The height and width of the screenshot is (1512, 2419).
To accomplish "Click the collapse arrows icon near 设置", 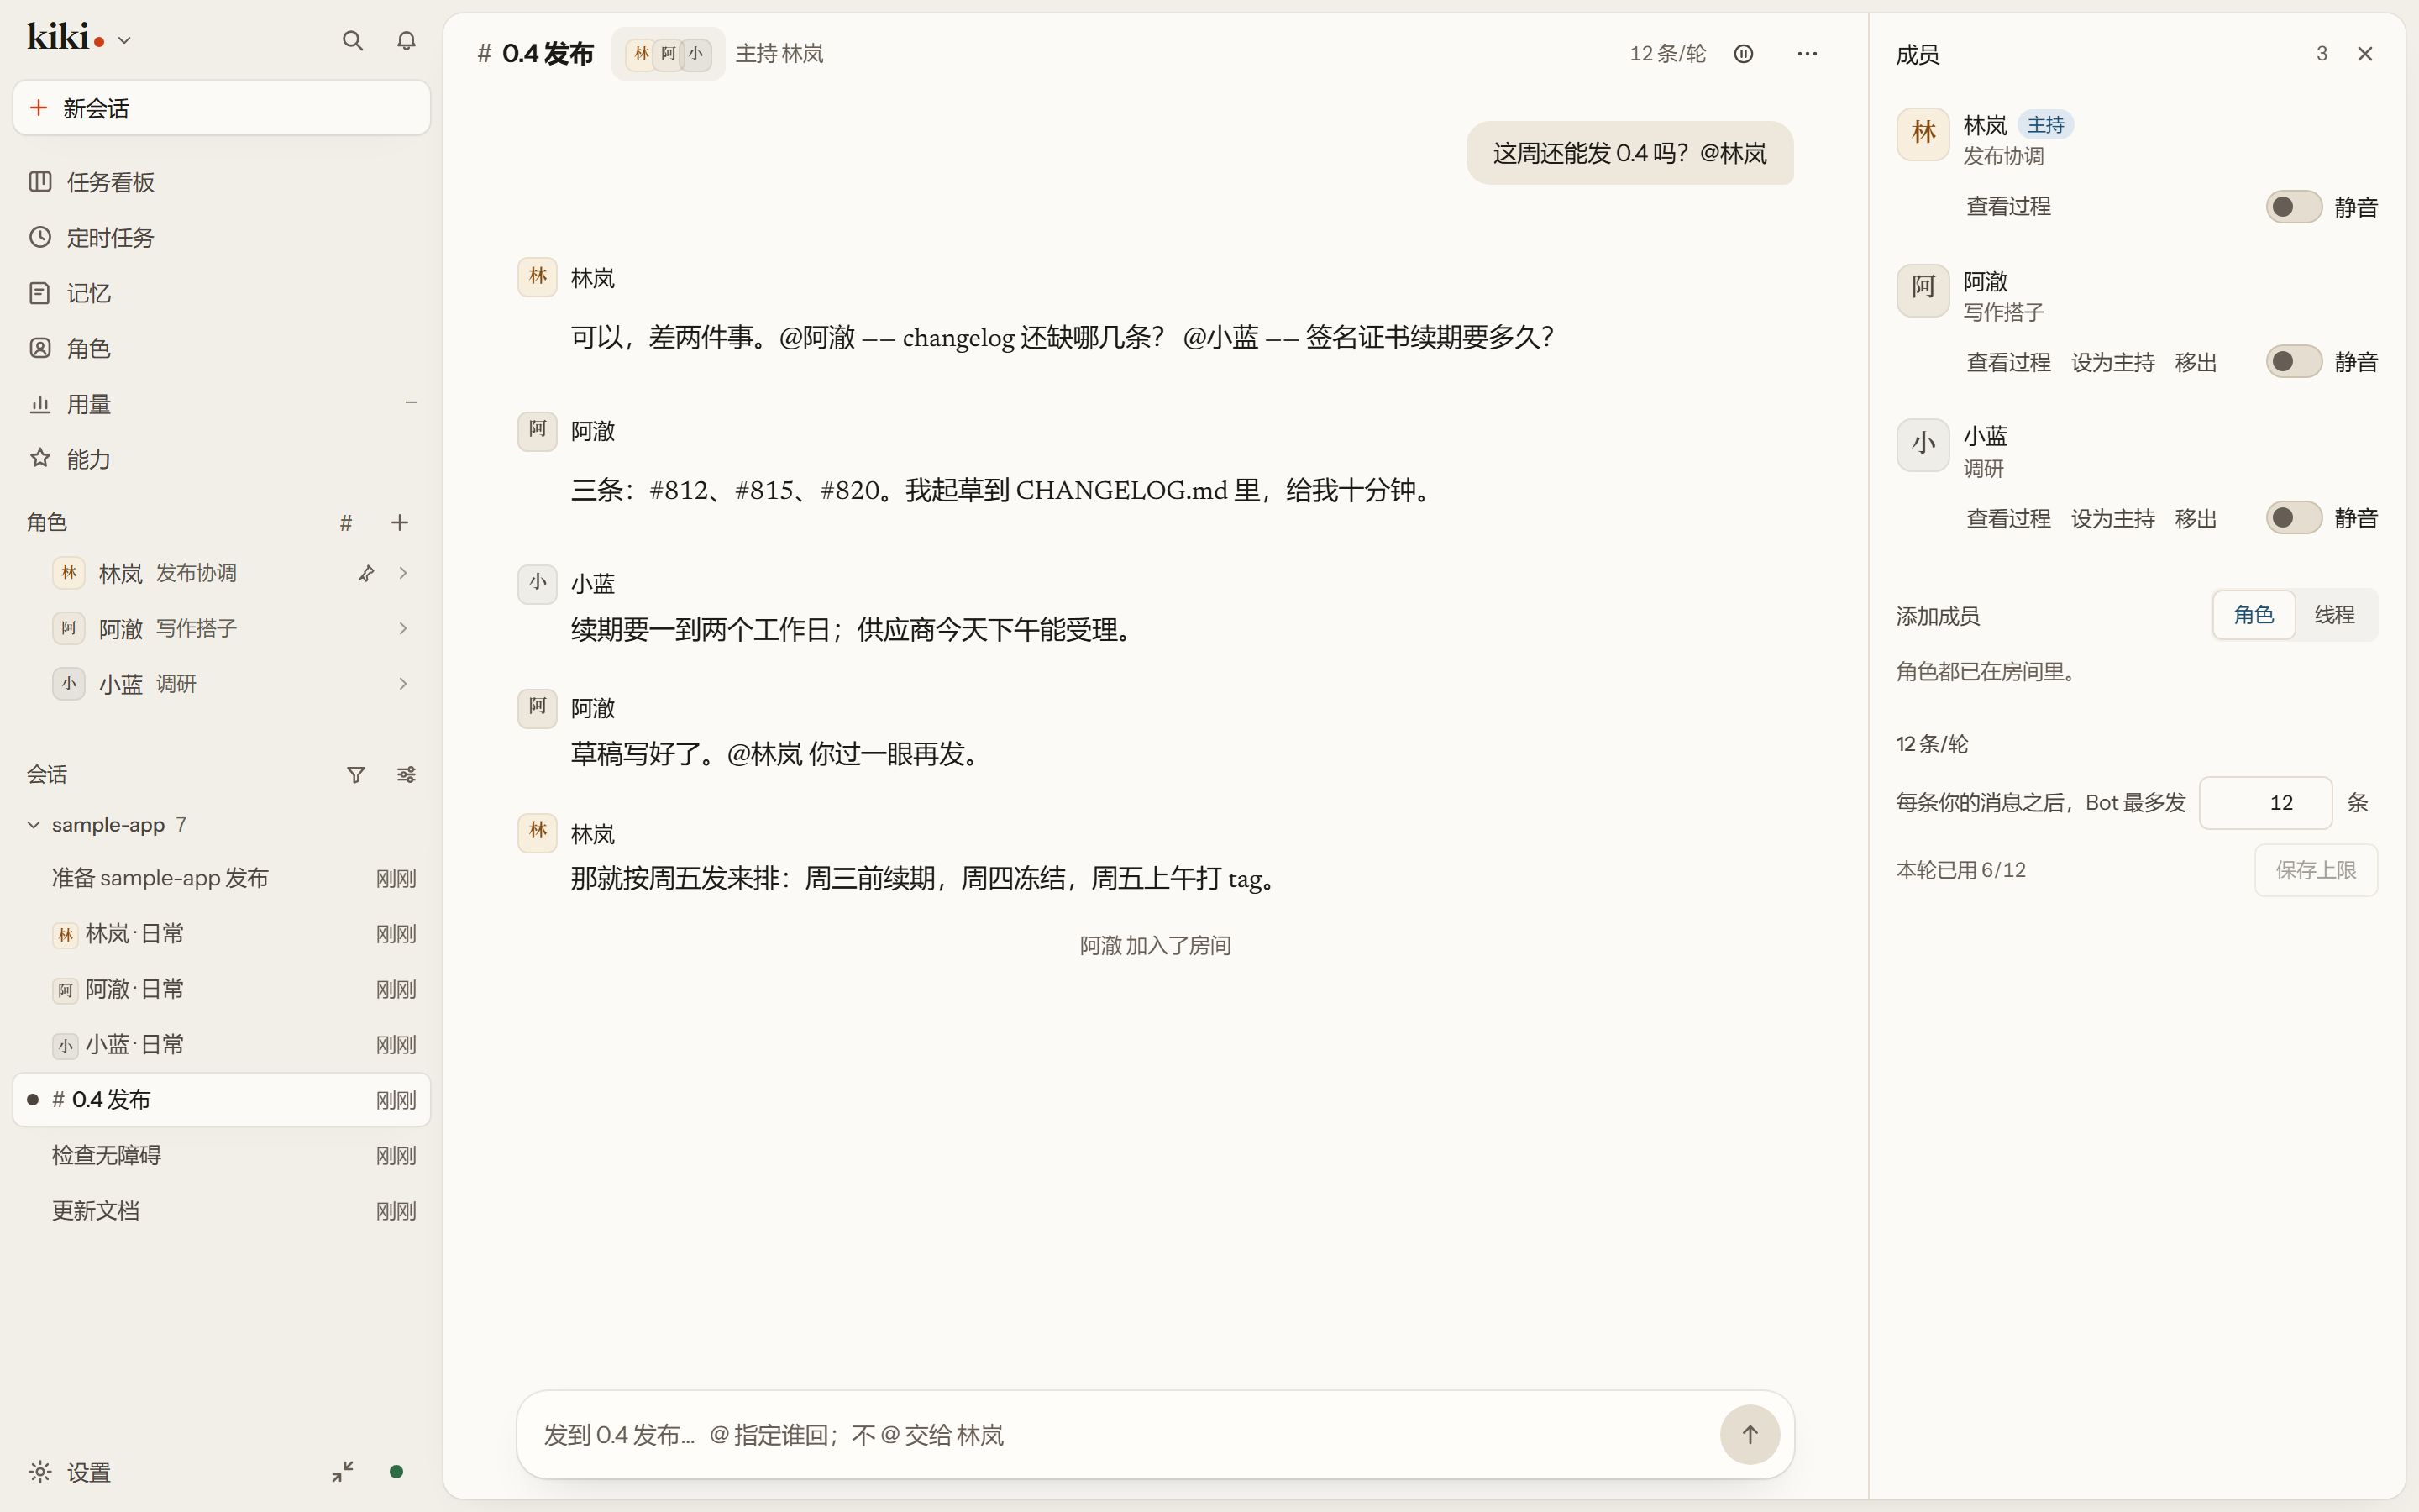I will click(x=343, y=1472).
